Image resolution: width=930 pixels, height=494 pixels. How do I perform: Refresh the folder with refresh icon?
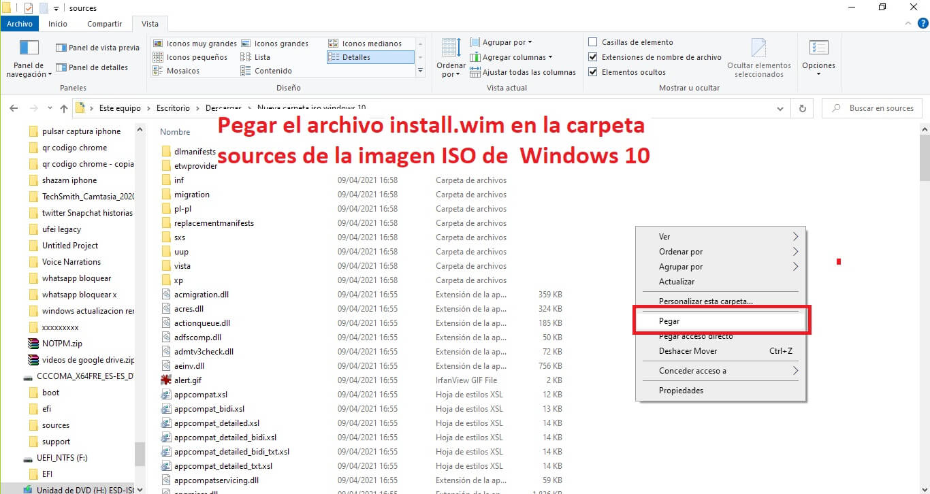(803, 108)
